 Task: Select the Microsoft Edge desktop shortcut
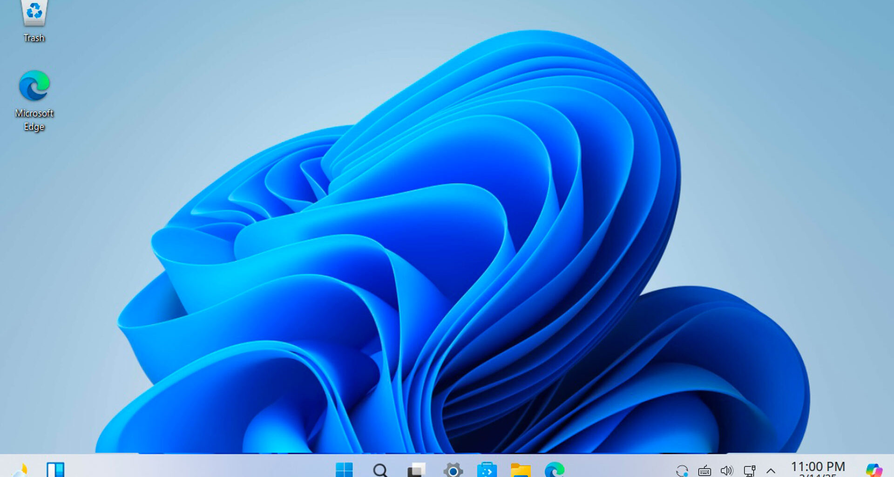(34, 99)
